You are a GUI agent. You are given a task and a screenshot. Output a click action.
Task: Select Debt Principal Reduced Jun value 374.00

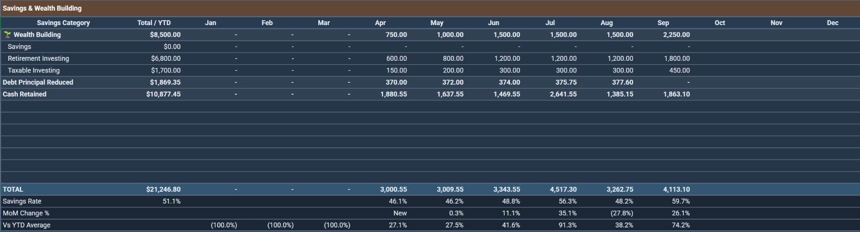[509, 83]
